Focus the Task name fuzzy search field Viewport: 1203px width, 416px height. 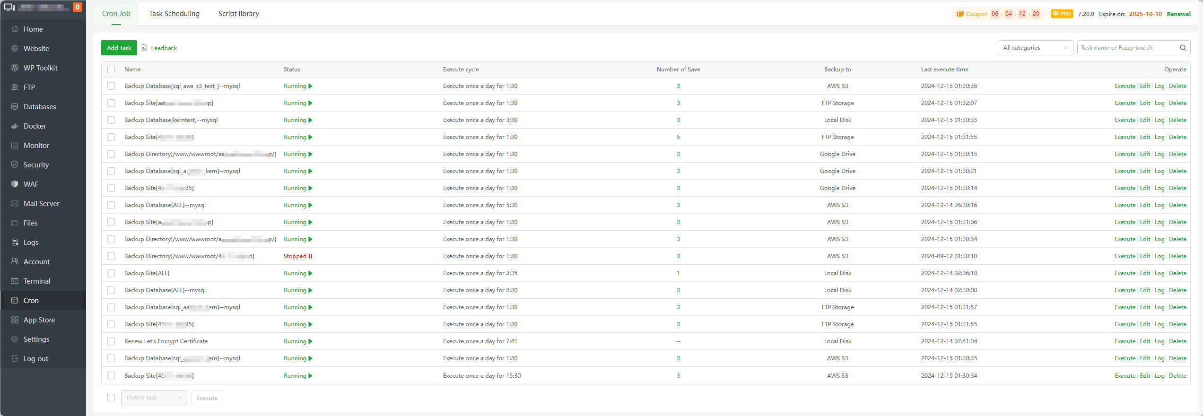click(1127, 48)
